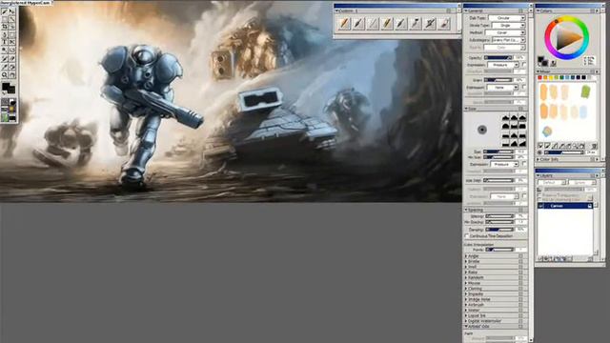
Task: Toggle the Grain Expression invert checkbox
Action: [x=524, y=87]
